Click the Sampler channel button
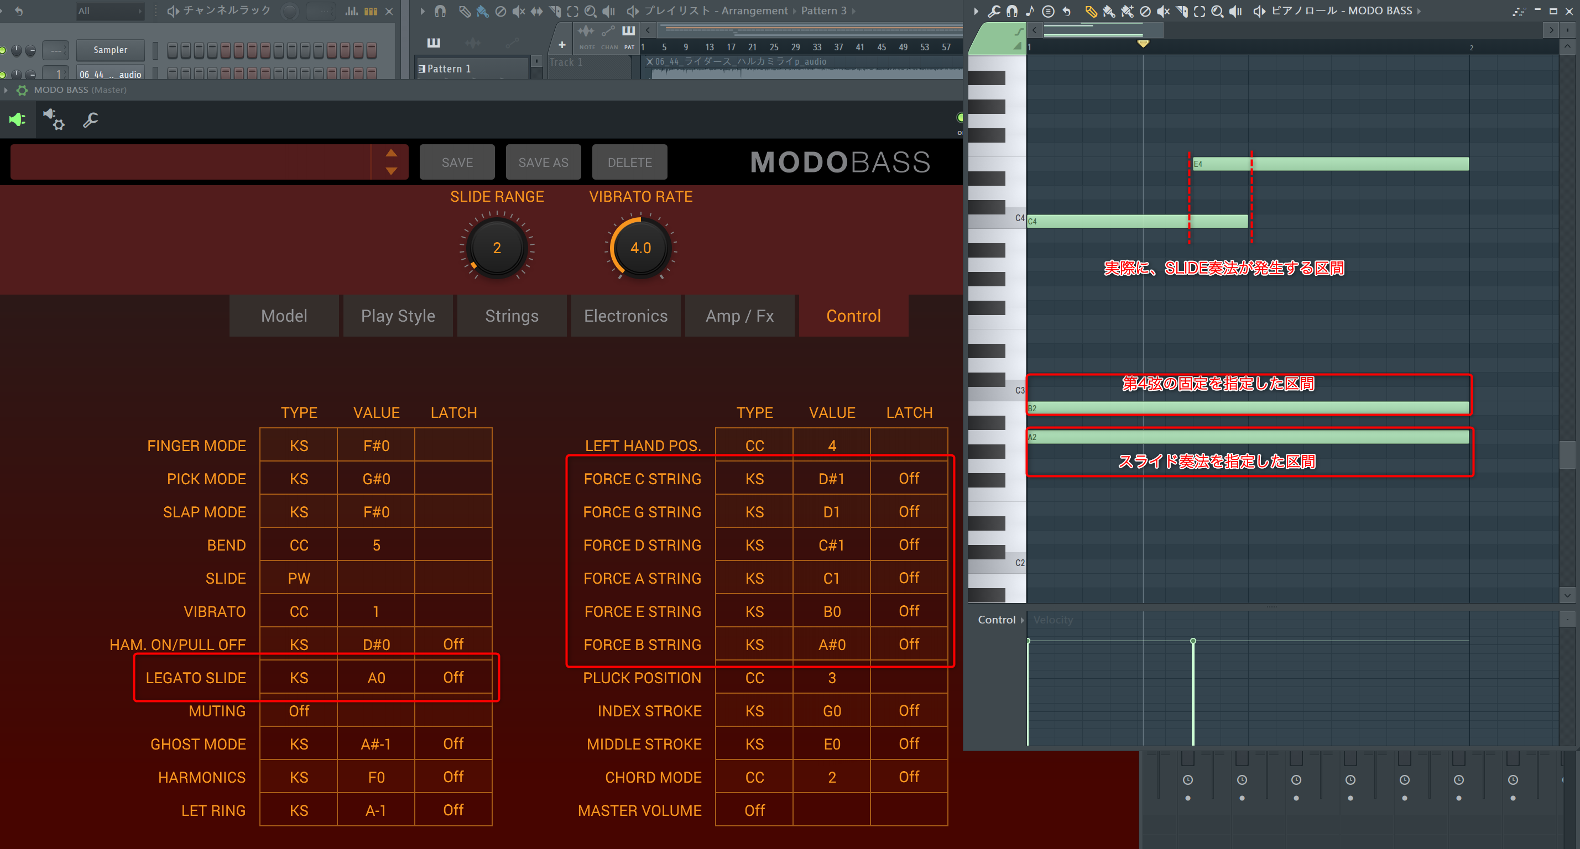The height and width of the screenshot is (849, 1580). (x=111, y=50)
